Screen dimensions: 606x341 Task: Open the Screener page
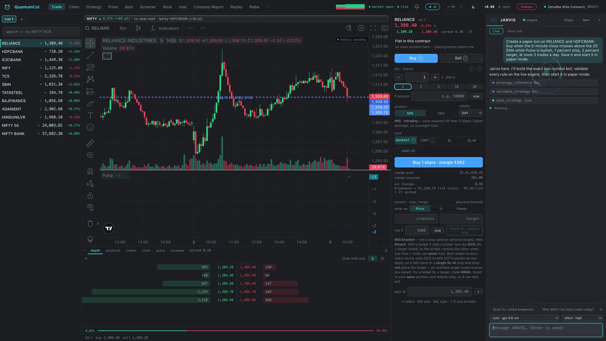point(148,7)
